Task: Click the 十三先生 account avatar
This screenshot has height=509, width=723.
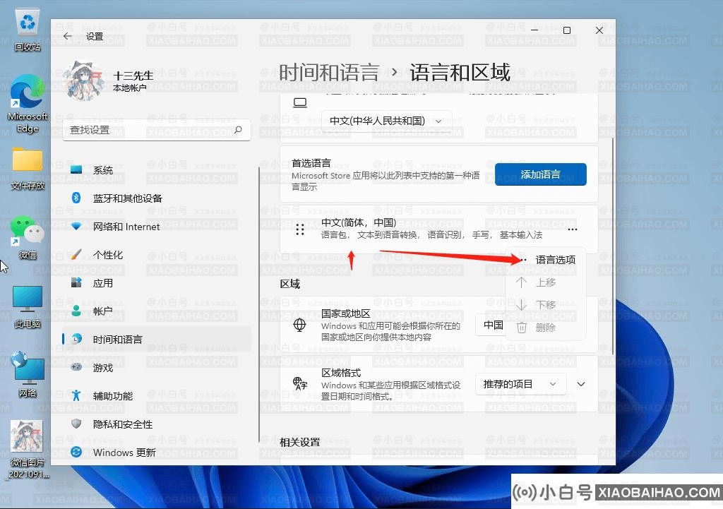Action: [x=84, y=81]
